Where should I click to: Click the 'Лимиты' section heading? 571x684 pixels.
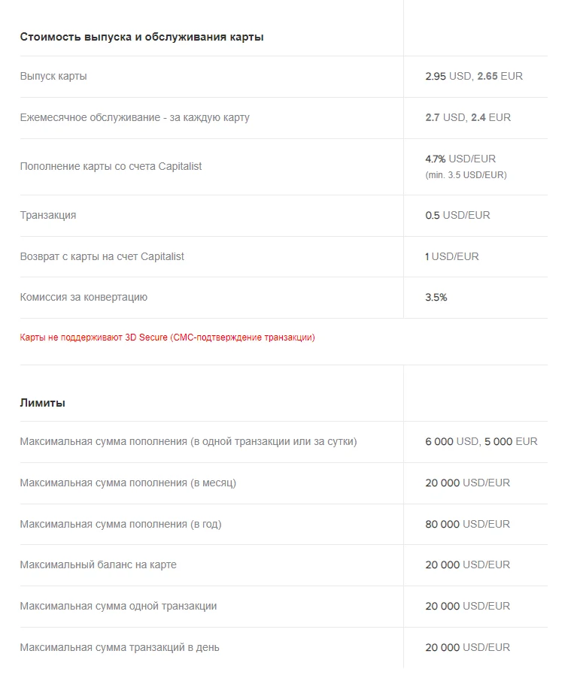(x=42, y=403)
